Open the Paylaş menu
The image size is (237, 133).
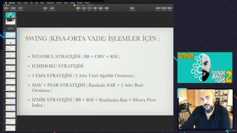pyautogui.click(x=73, y=3)
